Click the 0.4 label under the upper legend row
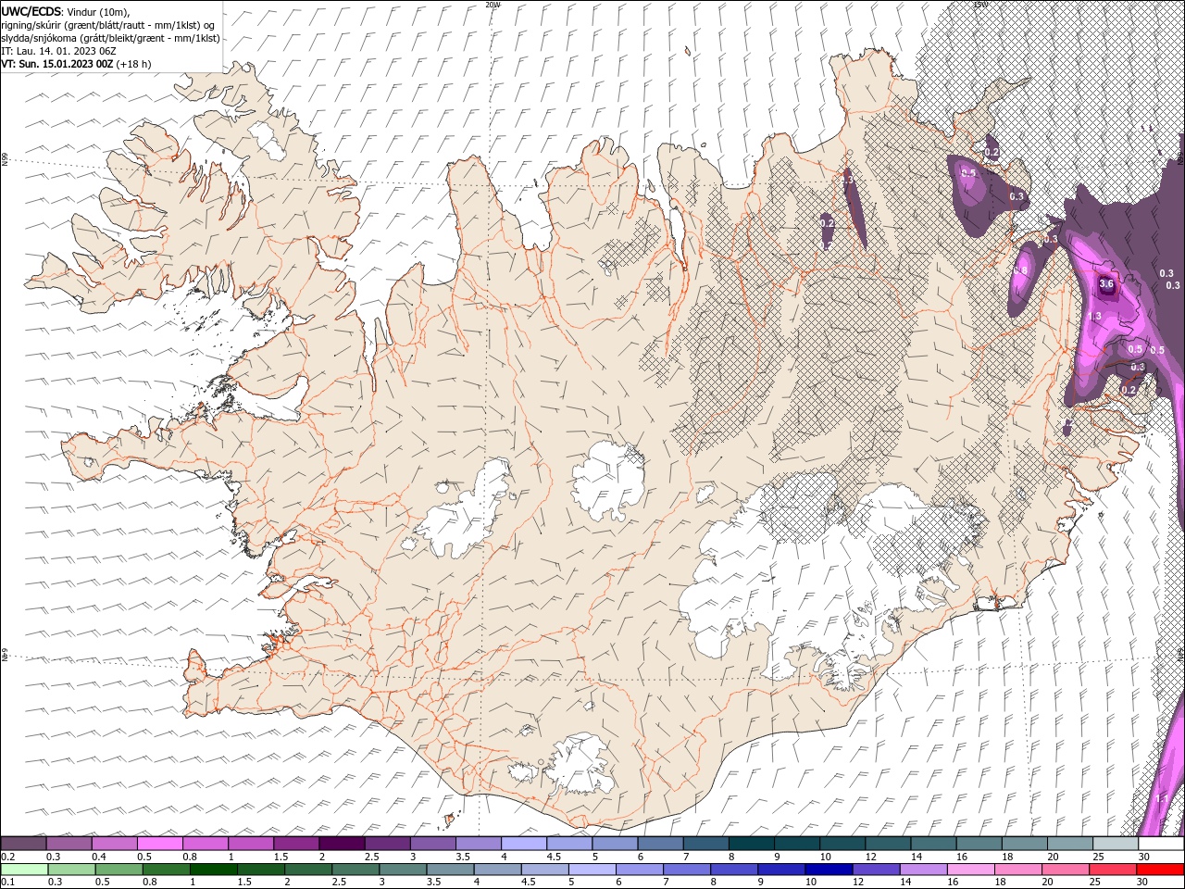This screenshot has height=889, width=1185. click(99, 857)
